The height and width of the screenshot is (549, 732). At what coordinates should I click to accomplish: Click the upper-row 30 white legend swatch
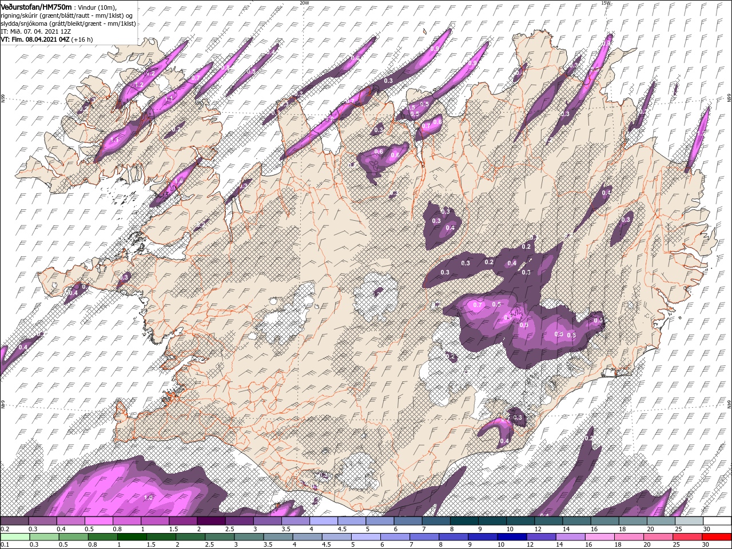[x=717, y=520]
